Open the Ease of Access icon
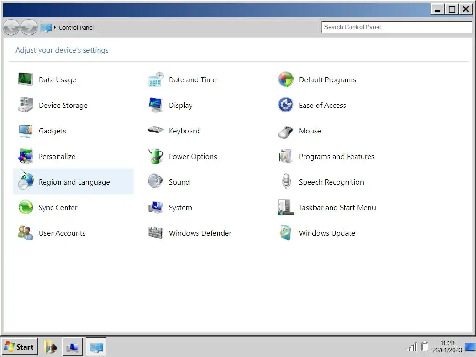Viewport: 476px width, 357px height. (x=286, y=105)
